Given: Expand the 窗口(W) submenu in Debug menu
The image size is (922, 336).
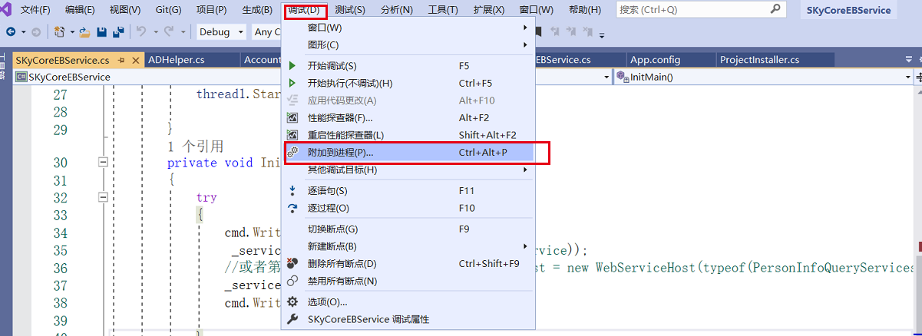Looking at the screenshot, I should coord(525,28).
